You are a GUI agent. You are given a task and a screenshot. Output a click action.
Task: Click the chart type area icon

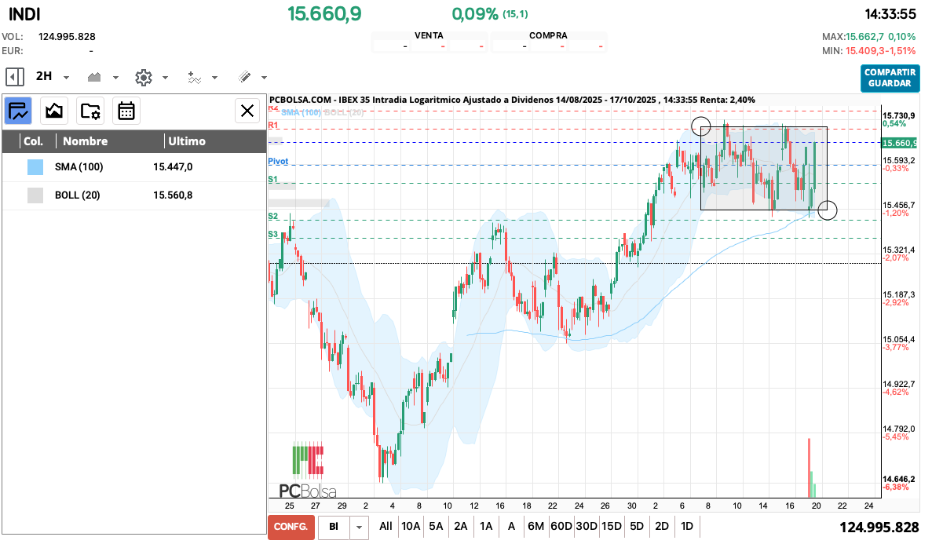95,77
